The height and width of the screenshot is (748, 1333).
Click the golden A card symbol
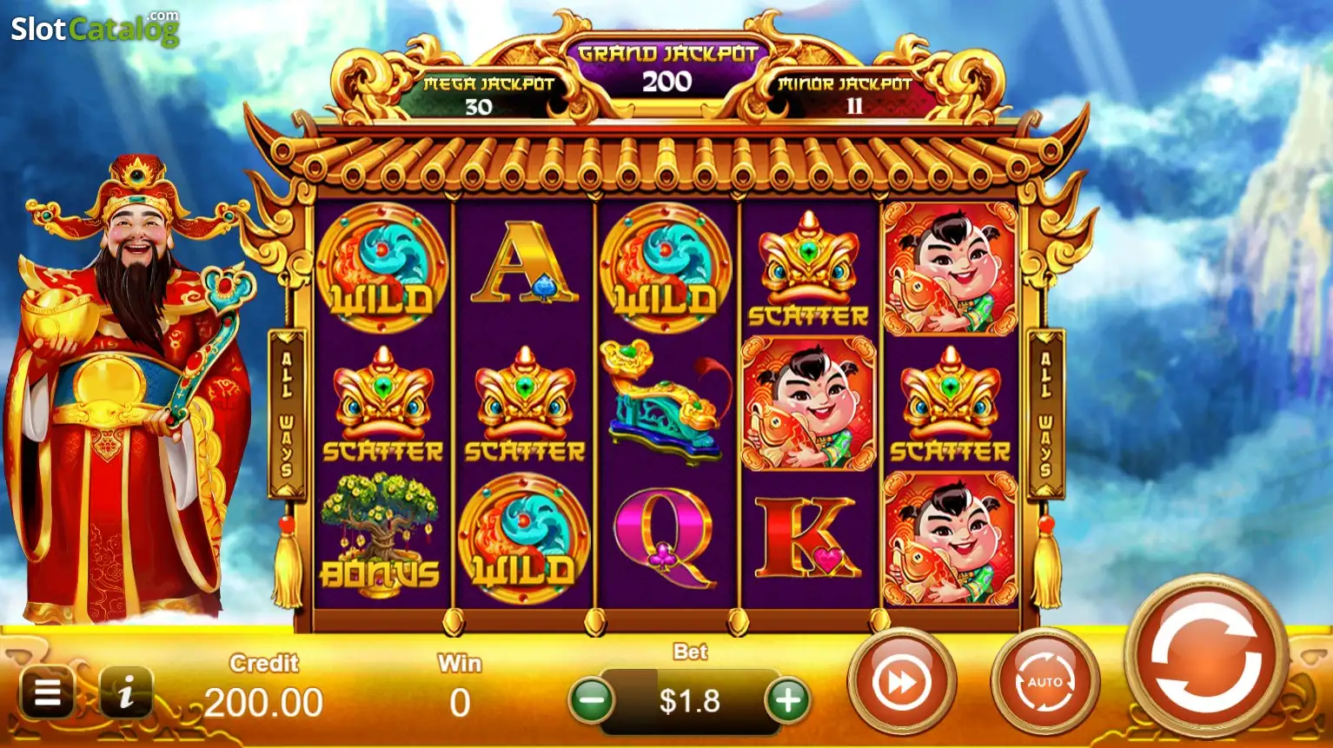point(524,262)
